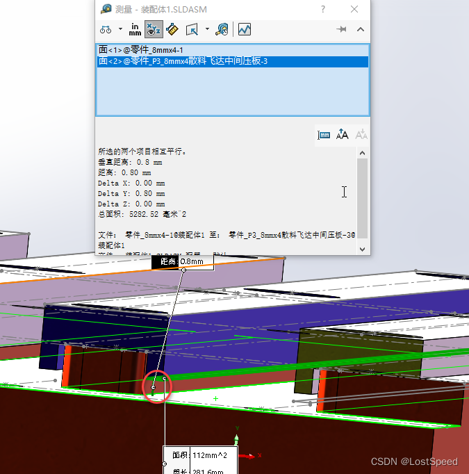The width and height of the screenshot is (469, 474).
Task: Click the 距离: 0.8mm callout in viewport
Action: (x=183, y=261)
